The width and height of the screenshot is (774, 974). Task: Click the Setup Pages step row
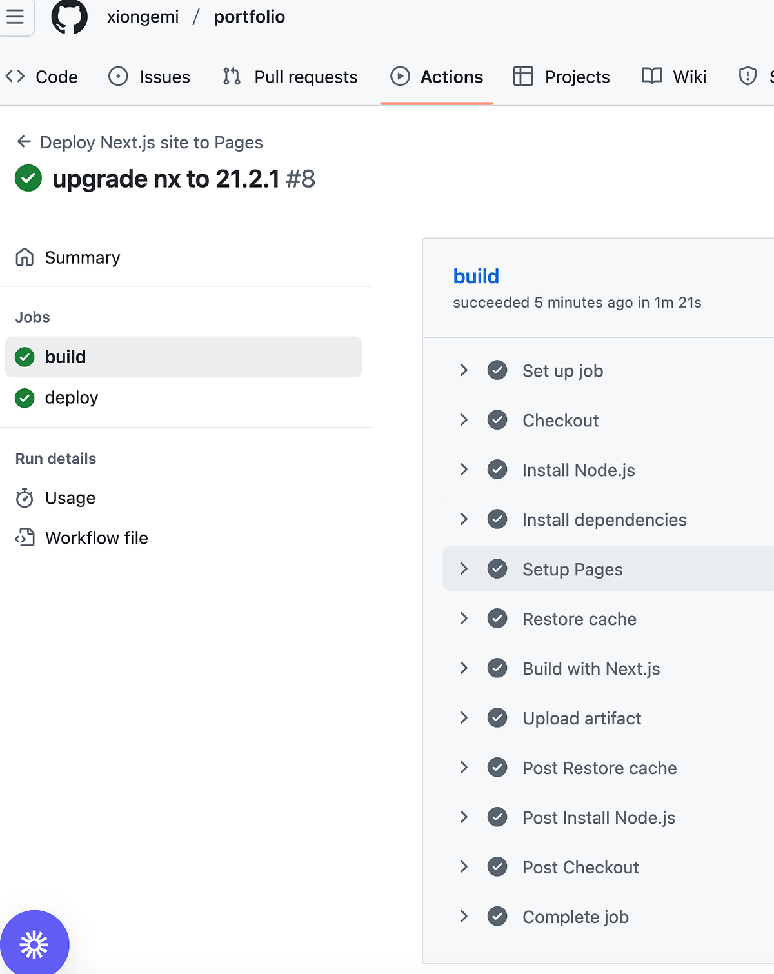[x=608, y=569]
